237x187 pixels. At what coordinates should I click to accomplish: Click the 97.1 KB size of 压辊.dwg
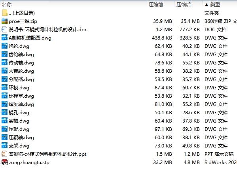pos(163,129)
